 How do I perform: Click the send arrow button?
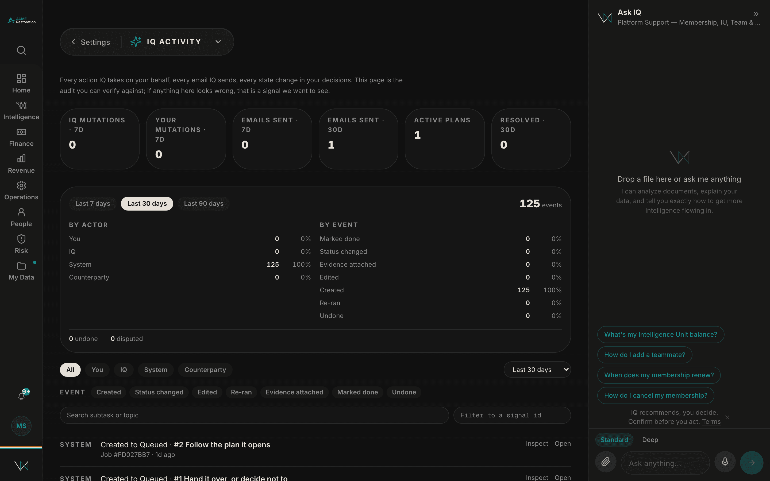752,463
